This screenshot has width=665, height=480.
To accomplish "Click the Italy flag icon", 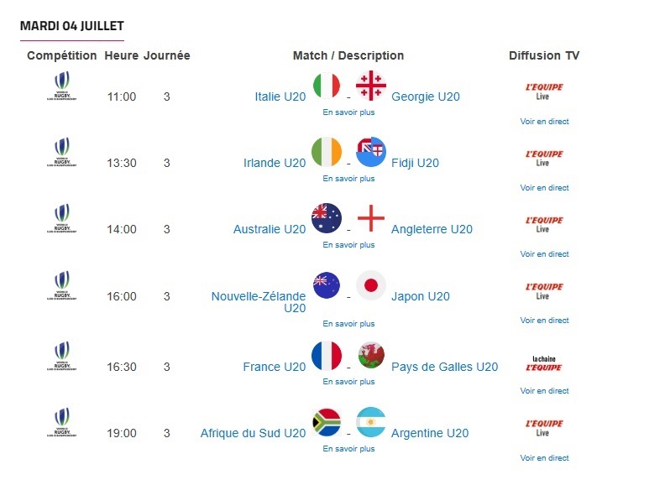I will [327, 86].
